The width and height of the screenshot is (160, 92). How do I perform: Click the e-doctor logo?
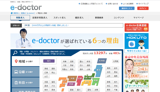click(x=26, y=7)
